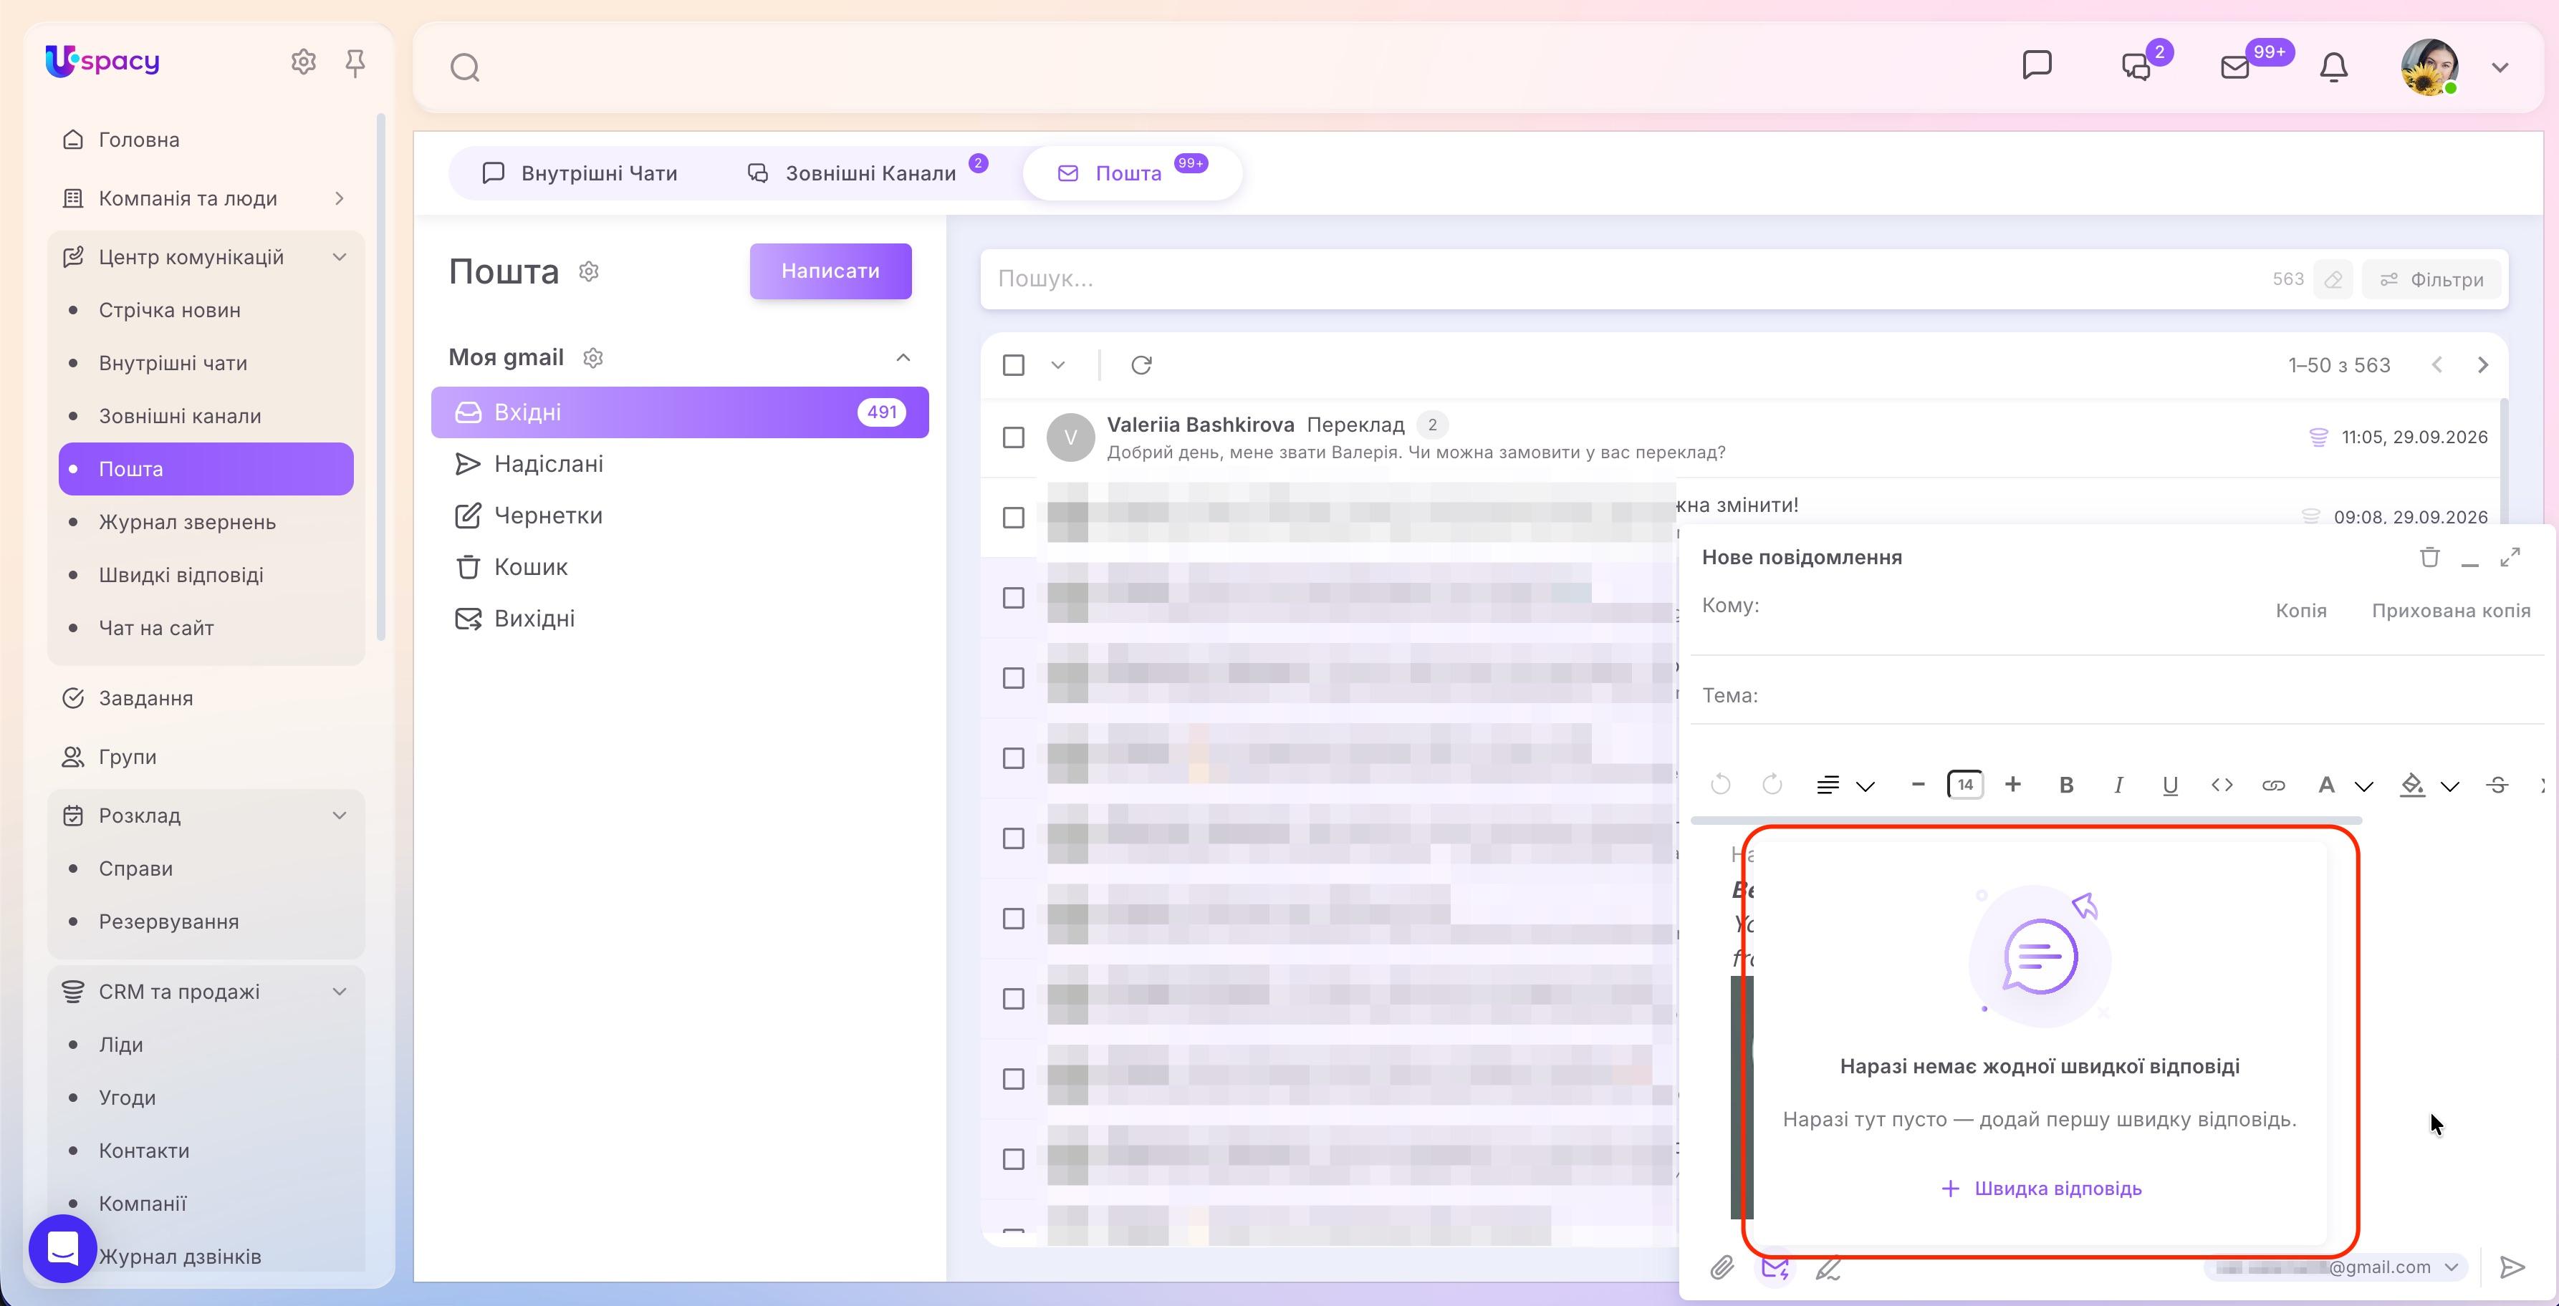Attach a file with paperclip icon
The image size is (2559, 1306).
pos(1722,1267)
